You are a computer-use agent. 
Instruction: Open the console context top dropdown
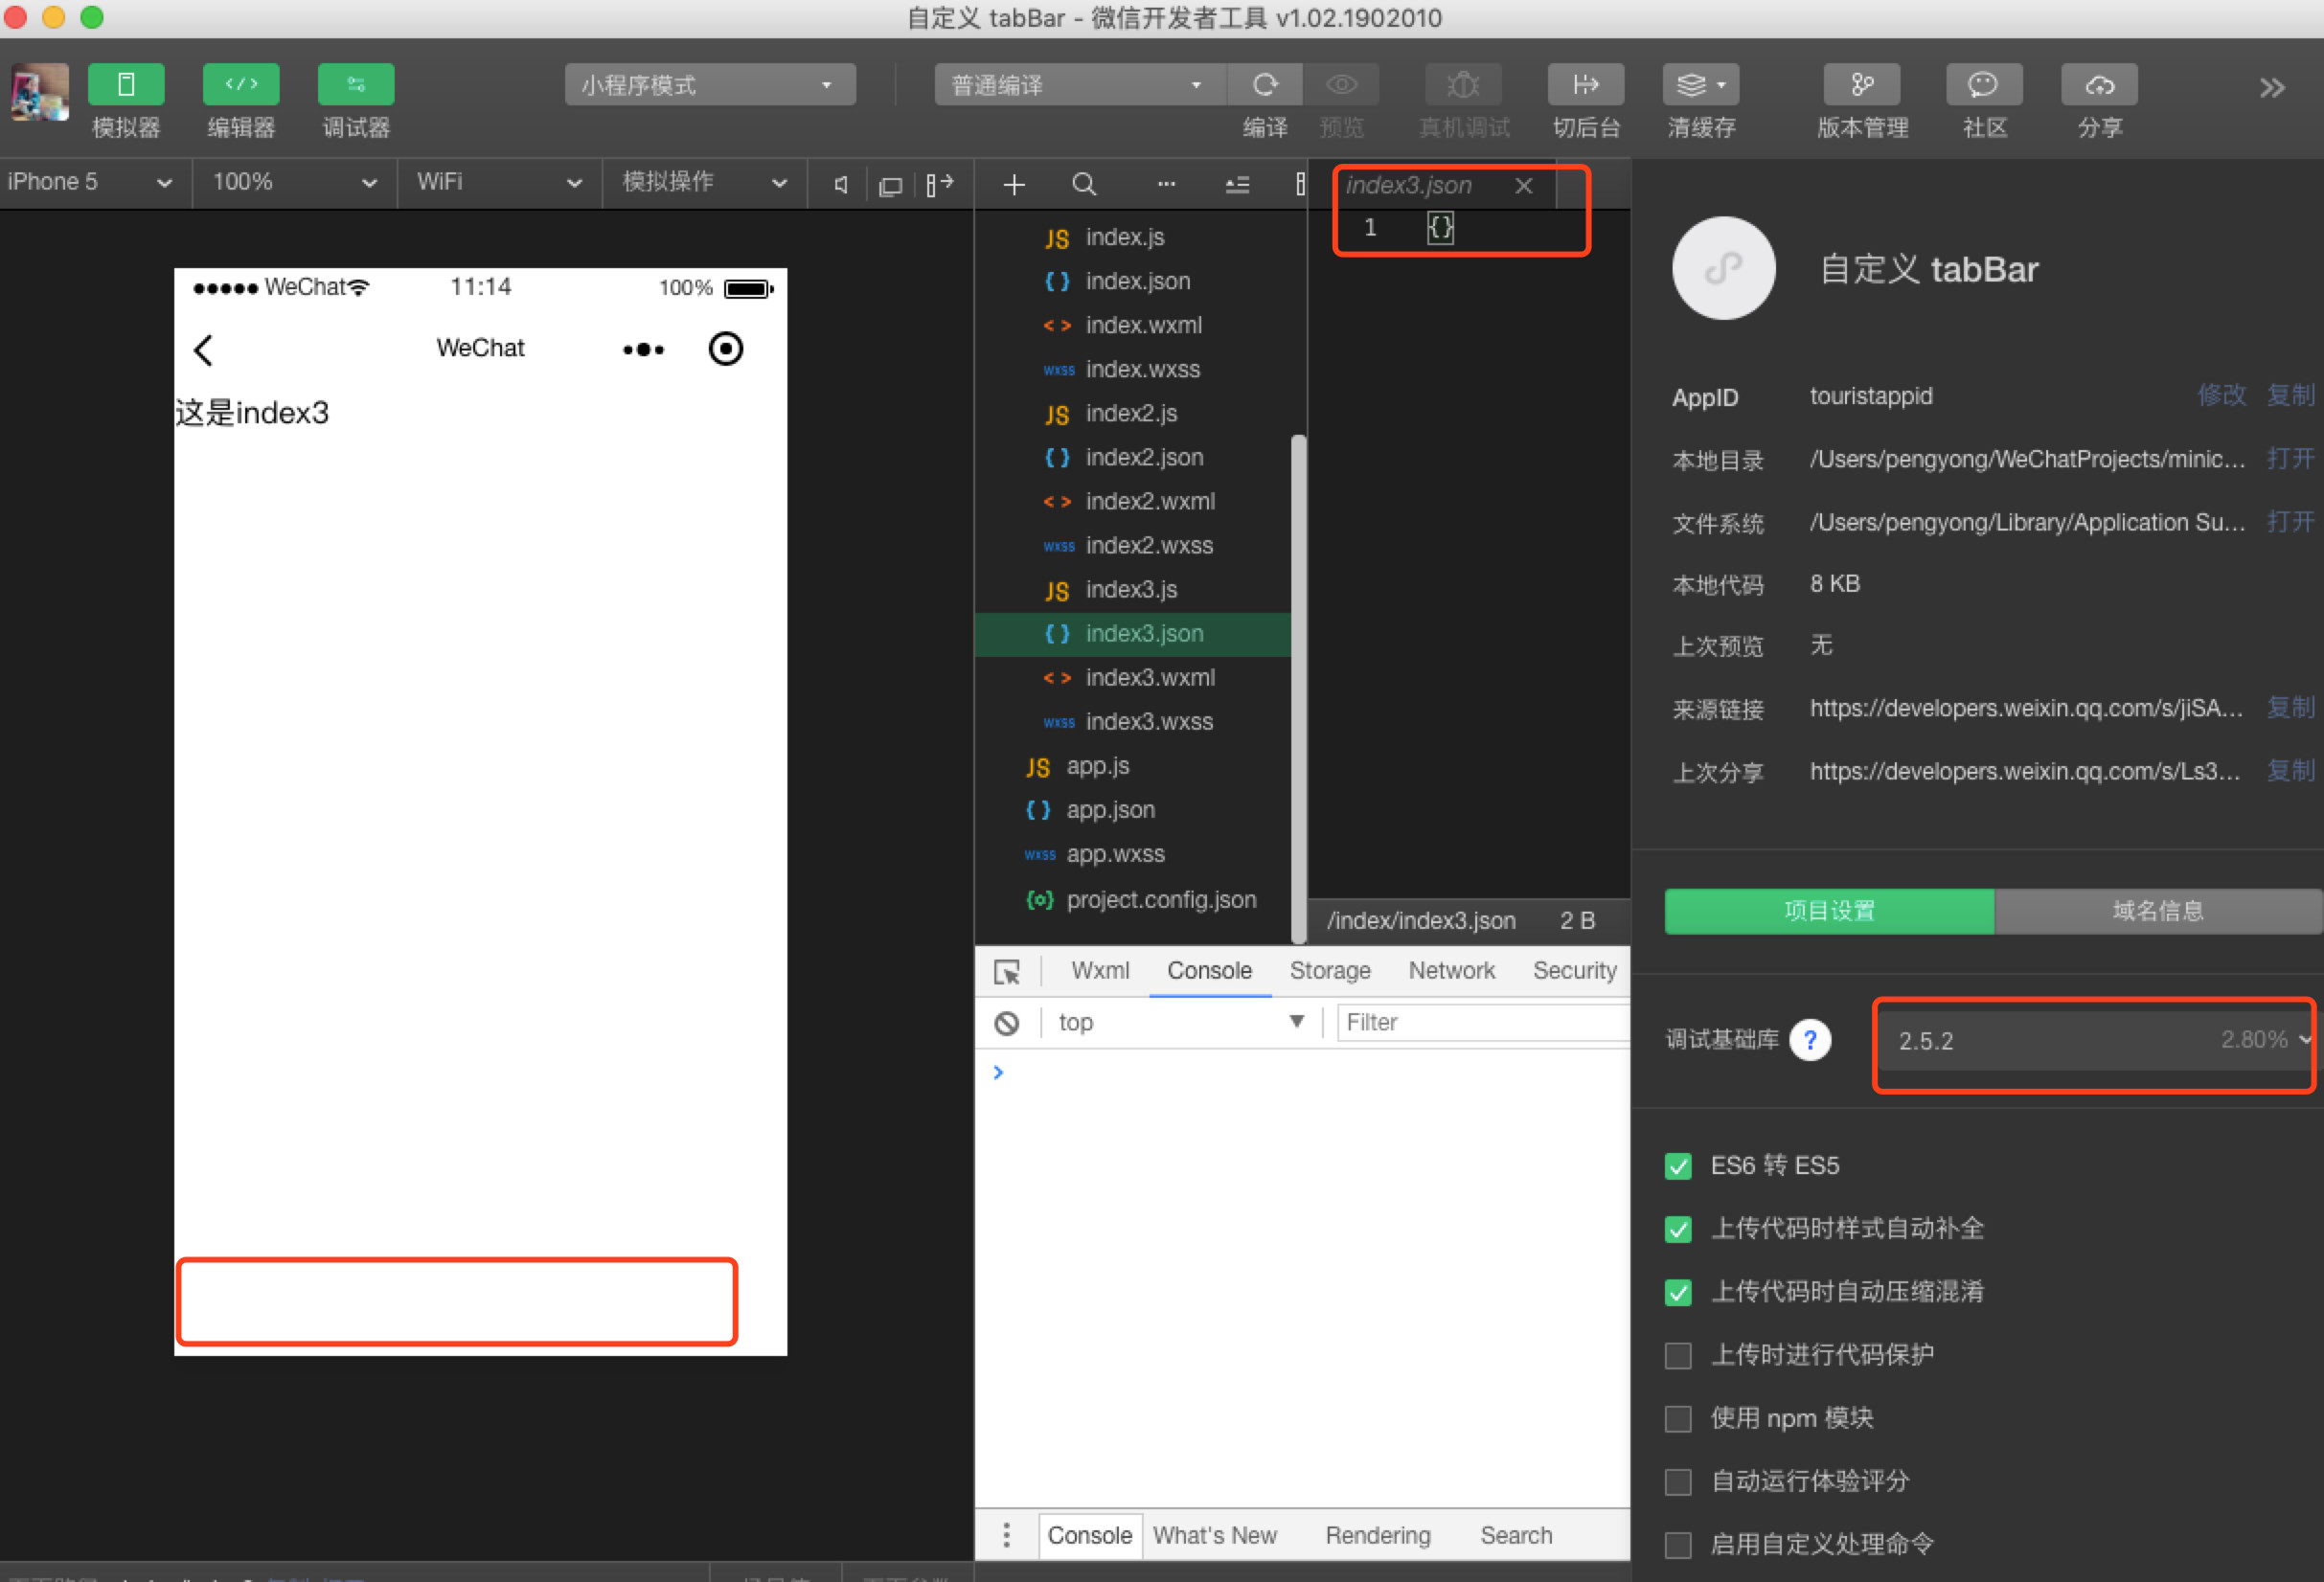point(1182,1023)
